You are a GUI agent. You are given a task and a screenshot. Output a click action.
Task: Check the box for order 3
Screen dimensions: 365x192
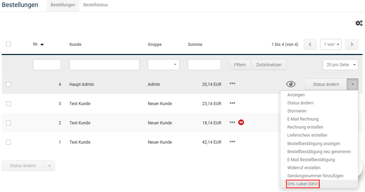click(x=8, y=104)
